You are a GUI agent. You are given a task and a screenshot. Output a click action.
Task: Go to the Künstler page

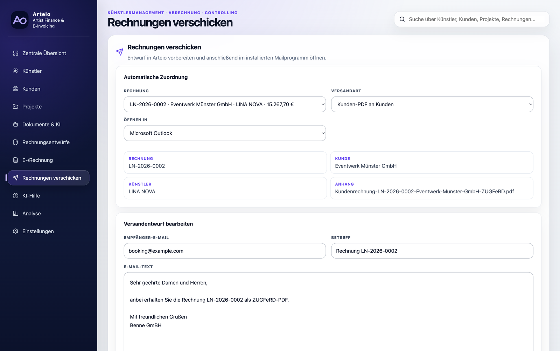49,71
